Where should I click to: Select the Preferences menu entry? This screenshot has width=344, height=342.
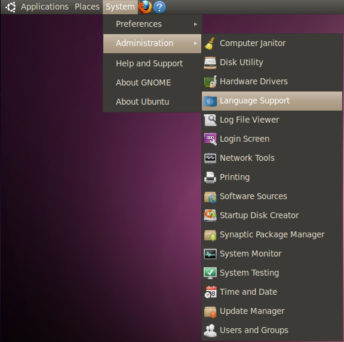pos(152,24)
